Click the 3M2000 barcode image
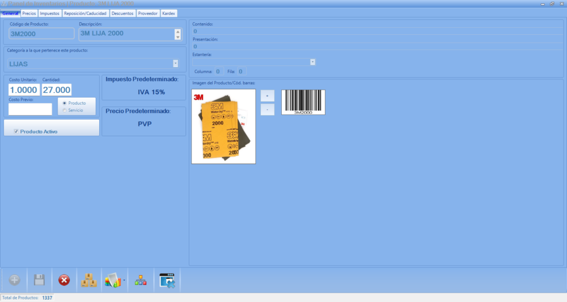 tap(303, 103)
